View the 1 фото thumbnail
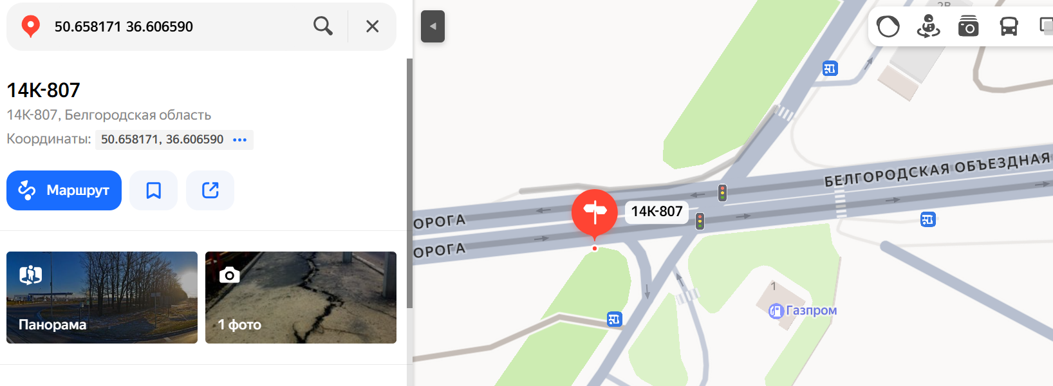Screen dimensions: 1053x386 point(301,297)
